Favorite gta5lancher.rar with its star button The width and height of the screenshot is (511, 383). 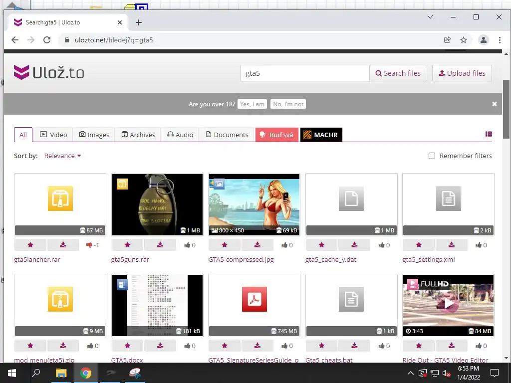click(x=30, y=245)
